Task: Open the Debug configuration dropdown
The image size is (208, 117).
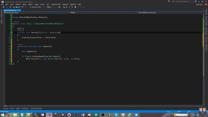Action: [x=50, y=7]
